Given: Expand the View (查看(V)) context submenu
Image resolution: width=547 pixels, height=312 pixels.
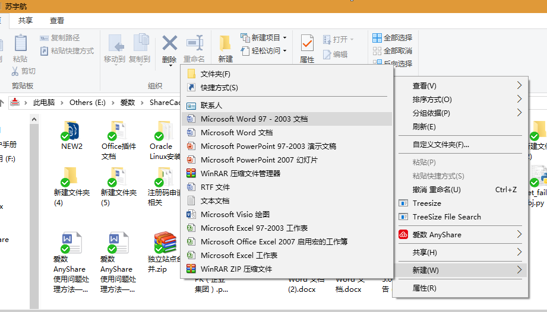Looking at the screenshot, I should click(x=460, y=85).
